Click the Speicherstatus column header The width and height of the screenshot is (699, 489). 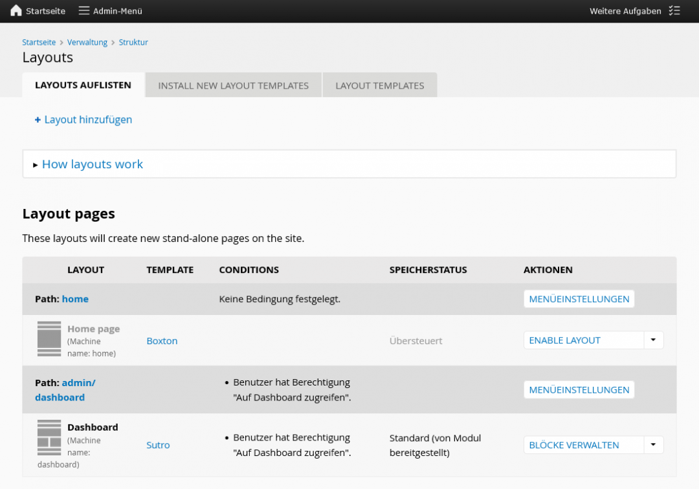[x=428, y=270]
